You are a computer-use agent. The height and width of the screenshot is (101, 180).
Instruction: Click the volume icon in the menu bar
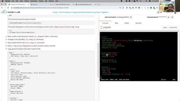tap(146, 1)
